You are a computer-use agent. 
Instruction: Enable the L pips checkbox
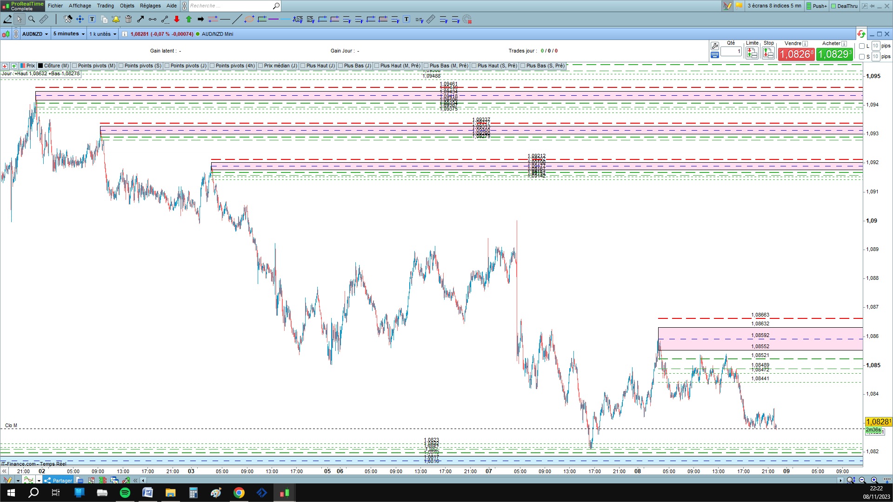(862, 46)
